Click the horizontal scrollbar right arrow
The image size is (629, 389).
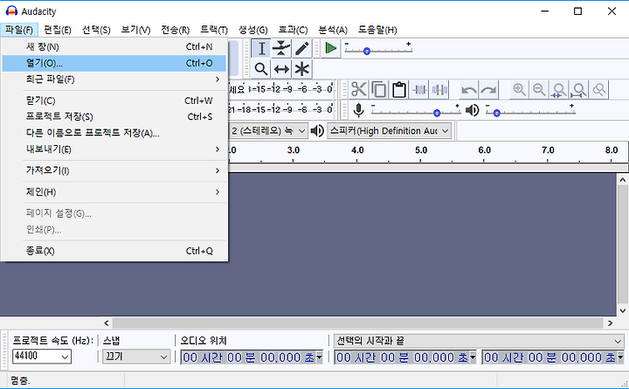610,323
